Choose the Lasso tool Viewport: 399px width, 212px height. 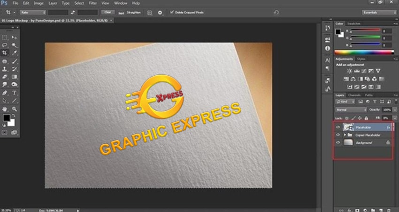coord(5,45)
